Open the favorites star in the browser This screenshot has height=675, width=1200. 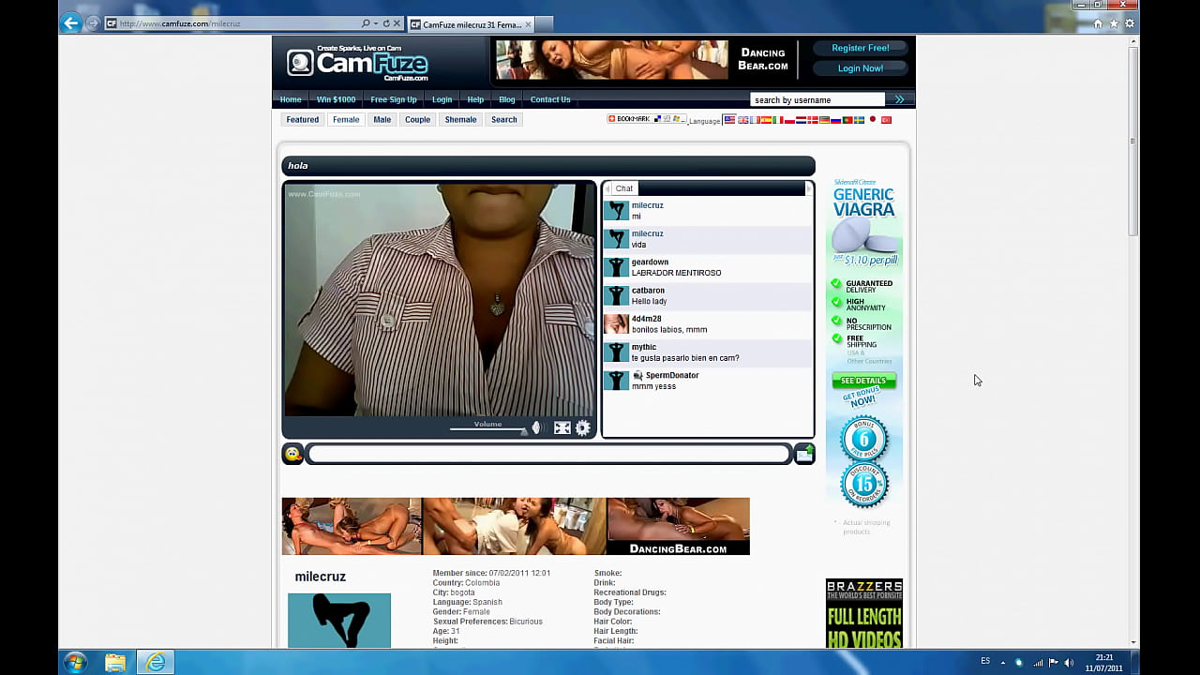click(x=1114, y=23)
